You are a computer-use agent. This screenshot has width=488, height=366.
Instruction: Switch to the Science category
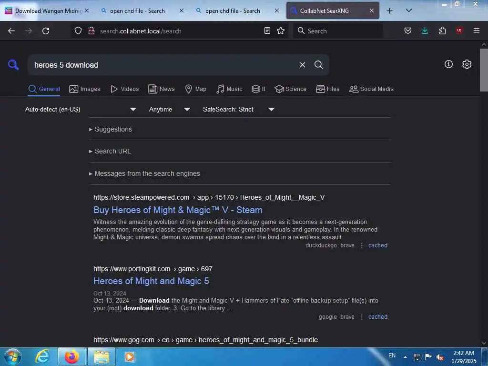pos(290,89)
